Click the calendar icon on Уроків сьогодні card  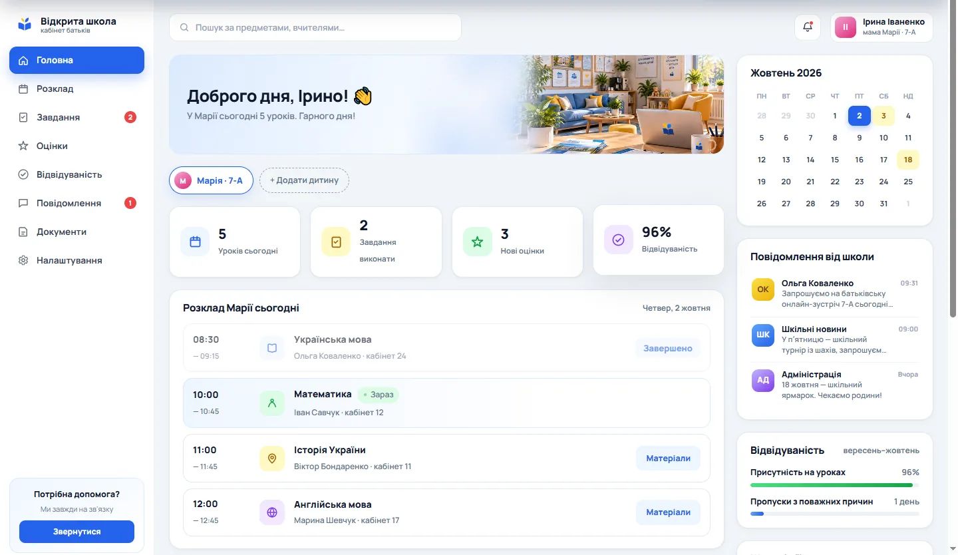point(195,242)
